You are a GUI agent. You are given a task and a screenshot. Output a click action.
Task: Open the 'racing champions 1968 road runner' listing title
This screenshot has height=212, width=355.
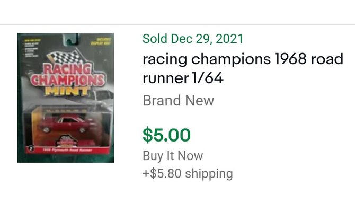244,59
